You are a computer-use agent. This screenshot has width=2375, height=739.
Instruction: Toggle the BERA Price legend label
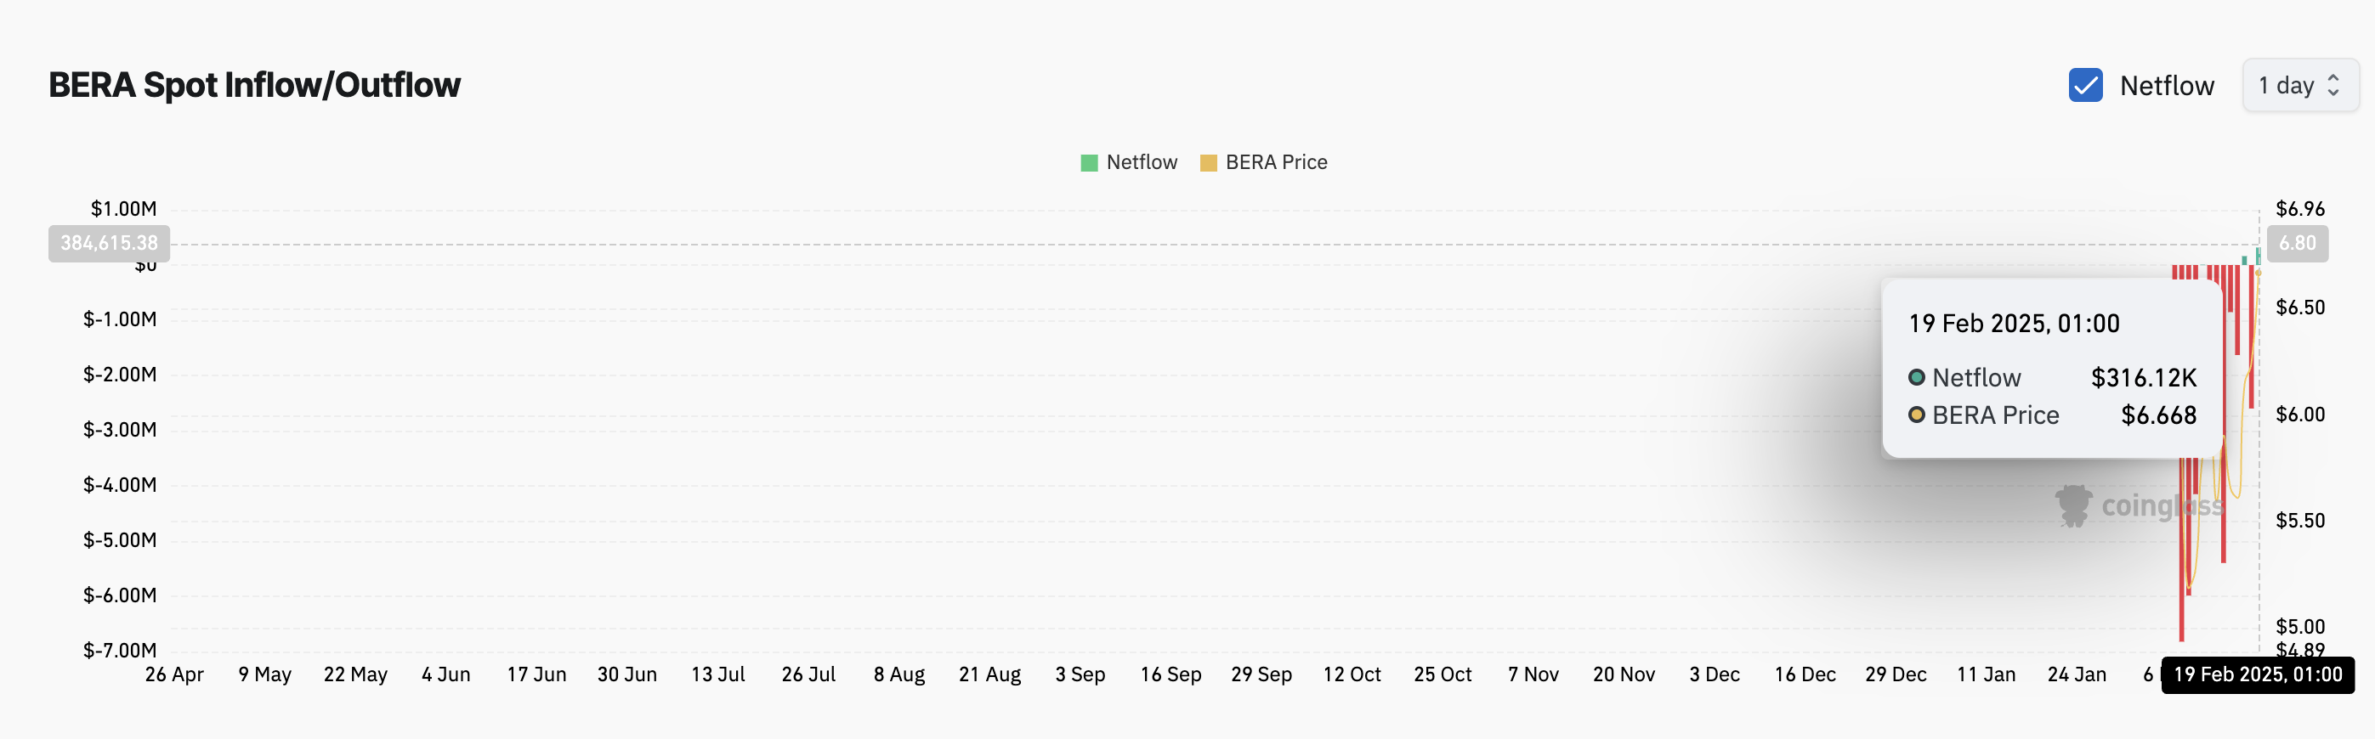coord(1276,162)
